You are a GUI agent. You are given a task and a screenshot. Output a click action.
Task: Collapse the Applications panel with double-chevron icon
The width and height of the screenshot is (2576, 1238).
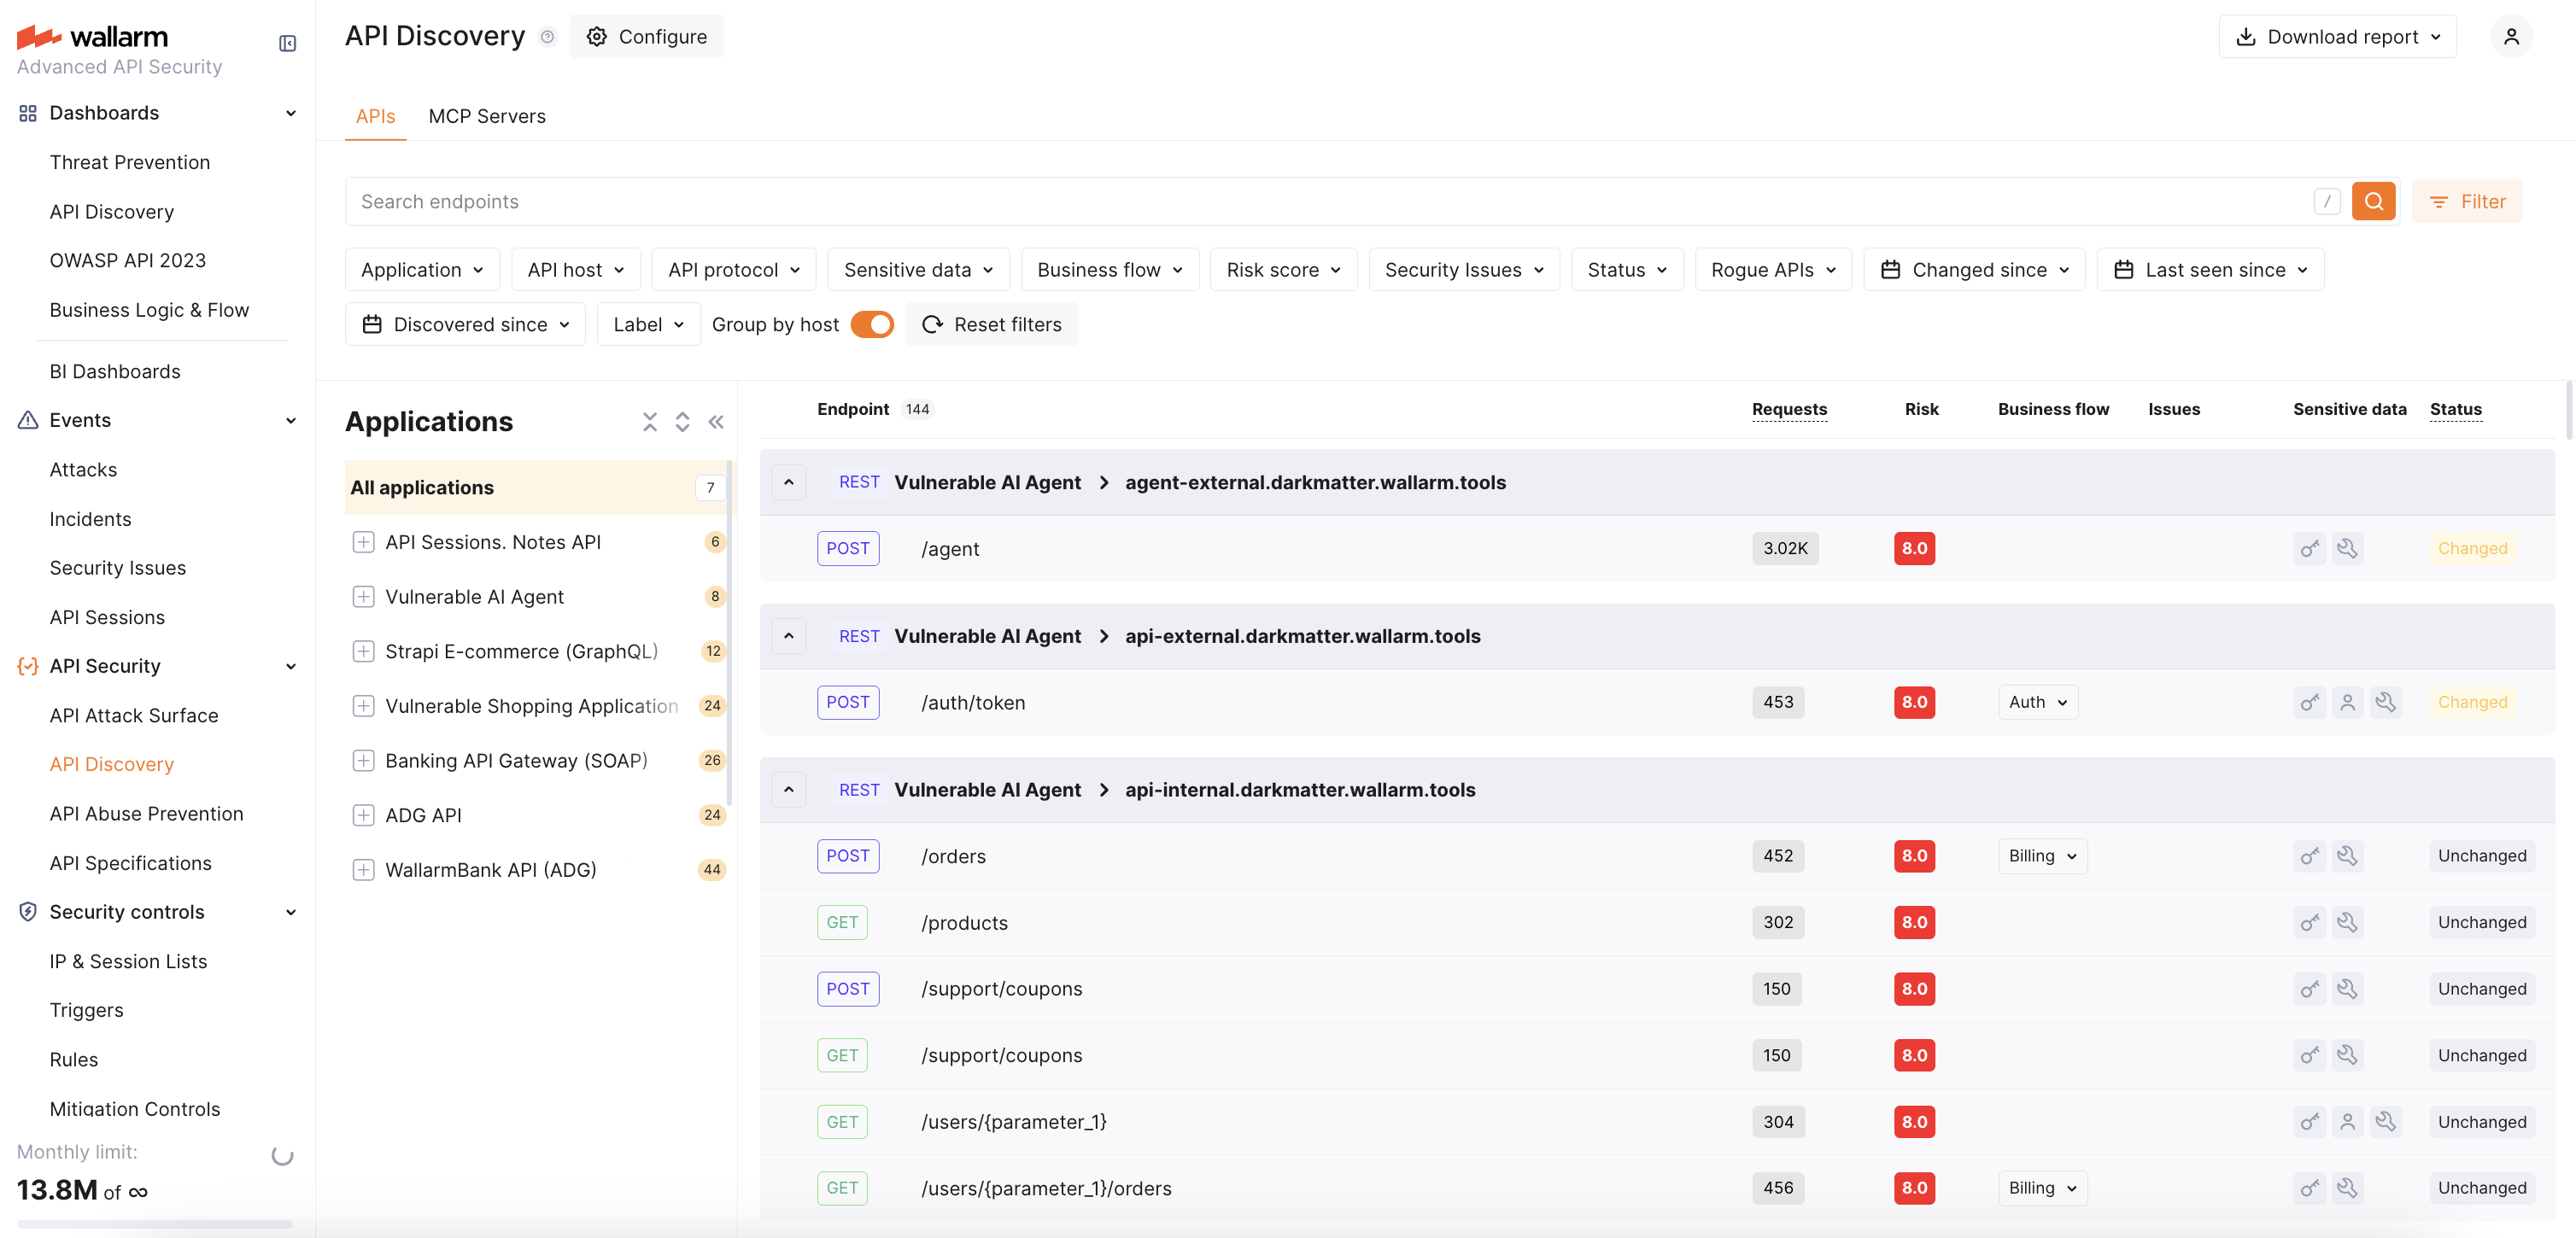tap(716, 422)
